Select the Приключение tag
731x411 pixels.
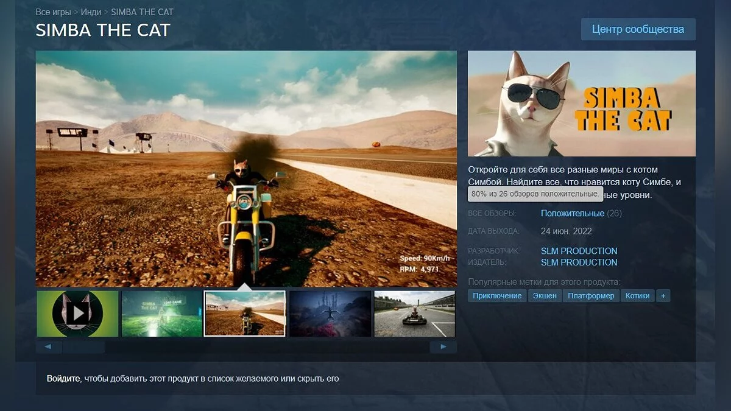497,296
